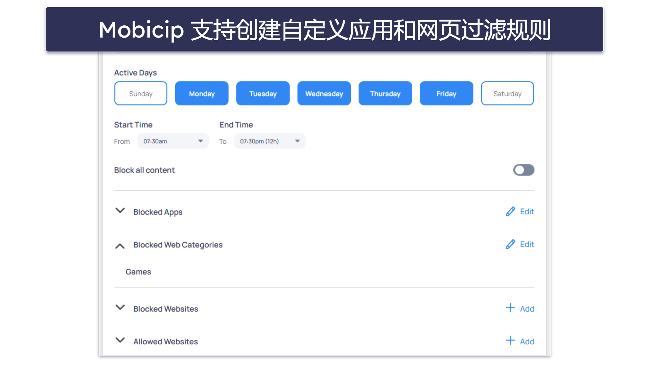Viewport: 649px width, 365px height.
Task: Click the Block all content label
Action: (144, 170)
